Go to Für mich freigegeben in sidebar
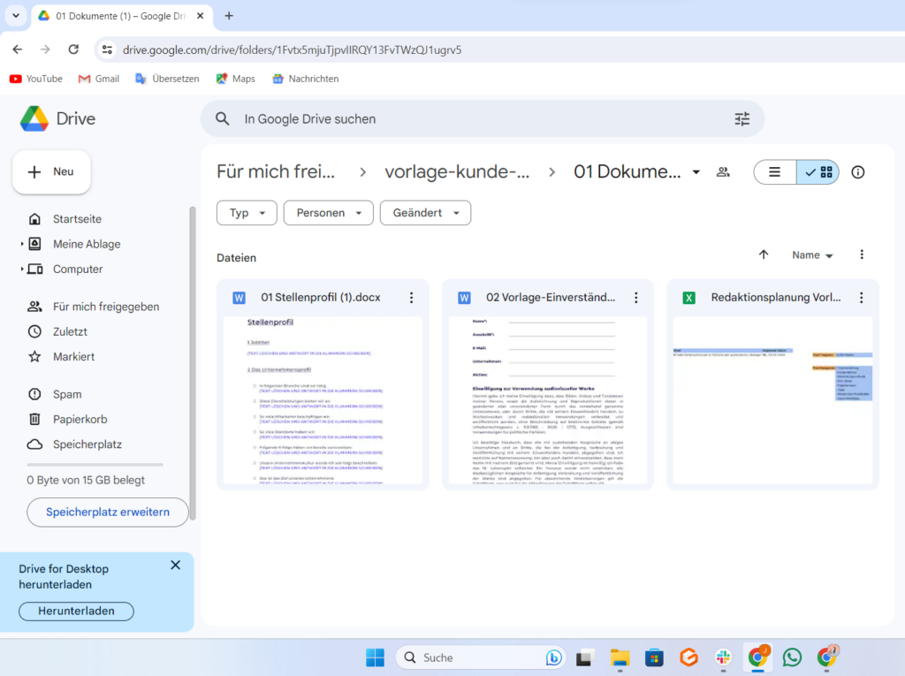 pyautogui.click(x=105, y=307)
